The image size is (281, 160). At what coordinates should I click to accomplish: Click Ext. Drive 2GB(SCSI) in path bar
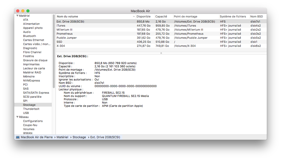[x=105, y=137]
